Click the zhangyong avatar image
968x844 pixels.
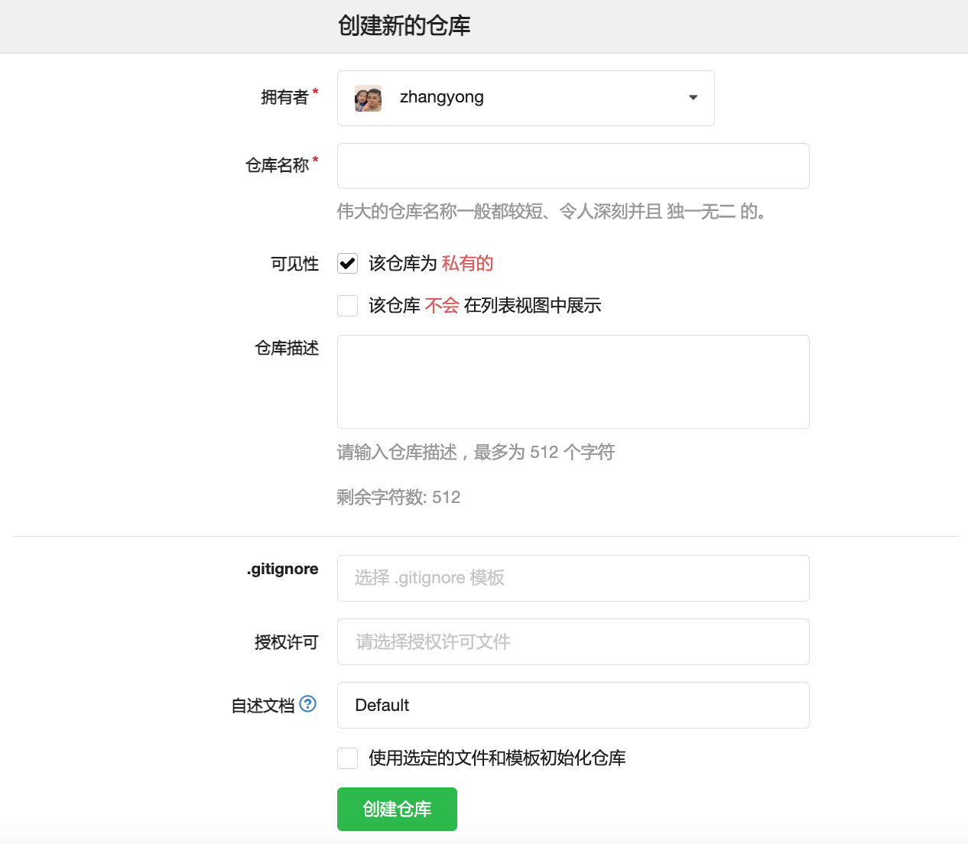(368, 99)
